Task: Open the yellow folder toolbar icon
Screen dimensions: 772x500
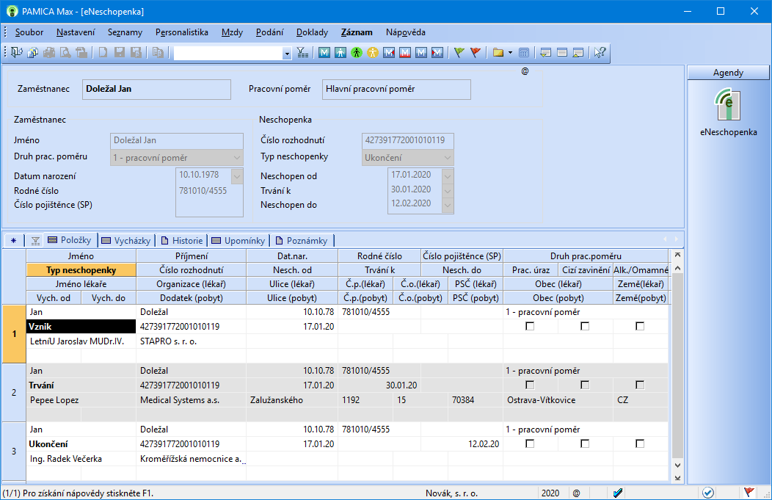Action: pos(498,52)
